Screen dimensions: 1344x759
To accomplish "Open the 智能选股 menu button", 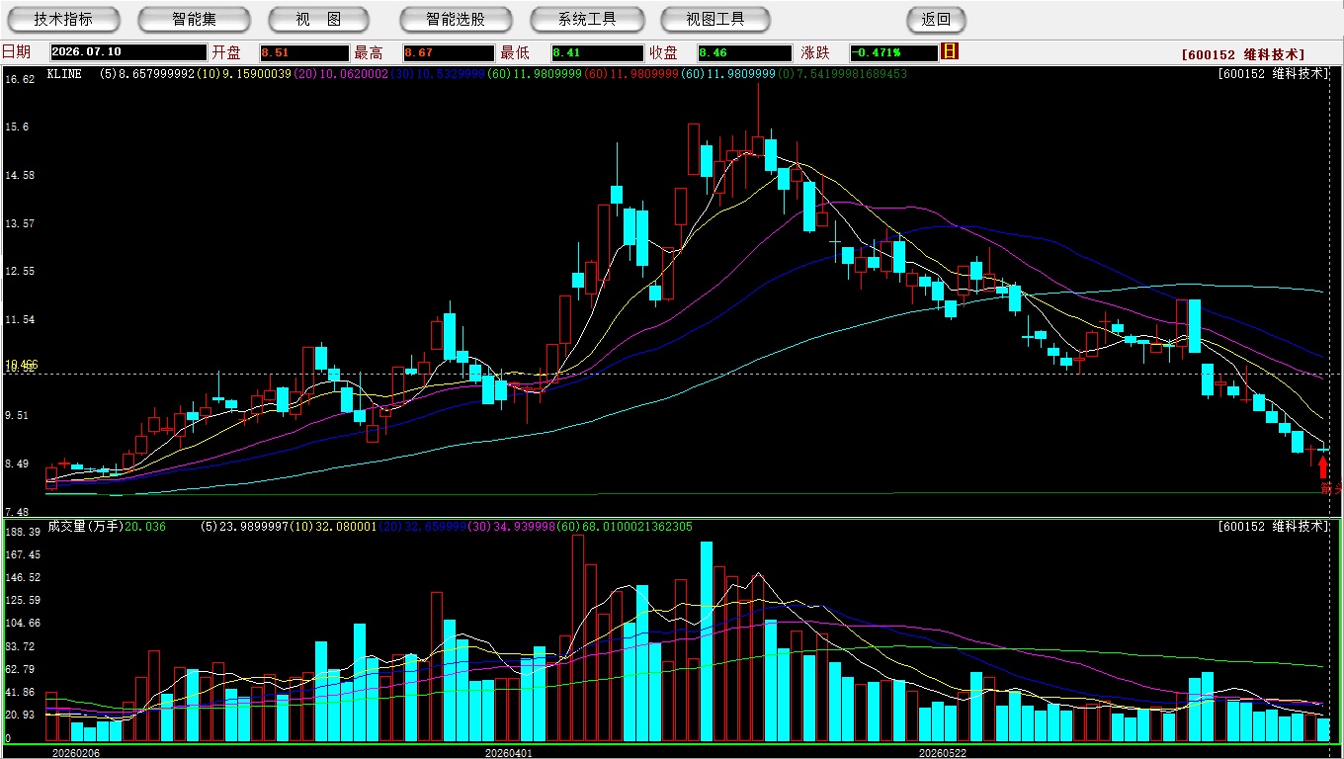I will coord(456,19).
